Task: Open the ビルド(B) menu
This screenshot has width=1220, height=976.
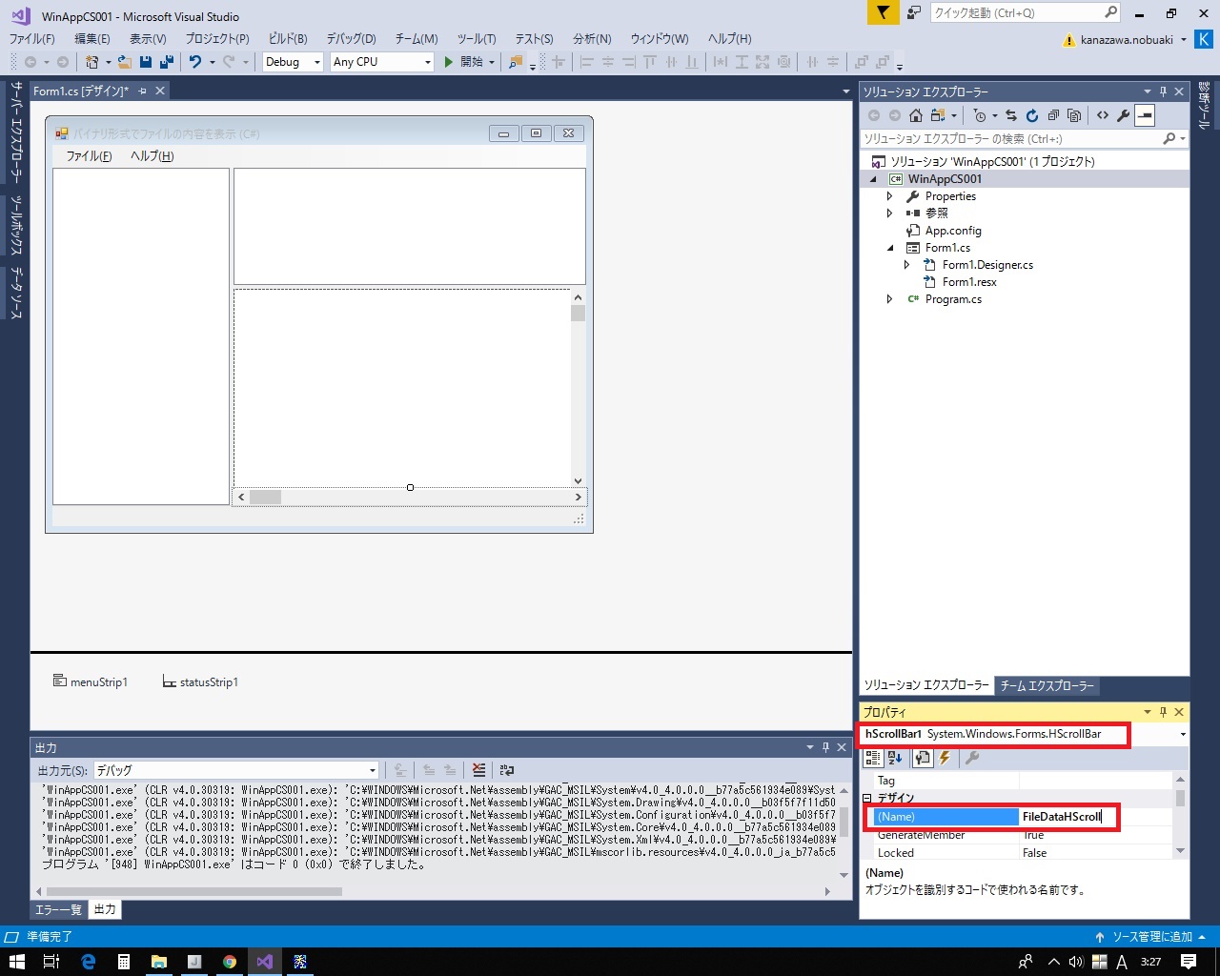Action: pyautogui.click(x=288, y=39)
